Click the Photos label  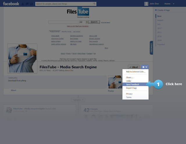(x=111, y=91)
